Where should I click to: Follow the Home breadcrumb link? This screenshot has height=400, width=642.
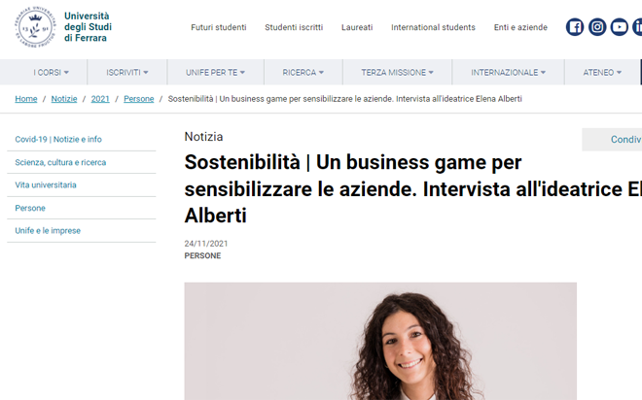pyautogui.click(x=26, y=99)
